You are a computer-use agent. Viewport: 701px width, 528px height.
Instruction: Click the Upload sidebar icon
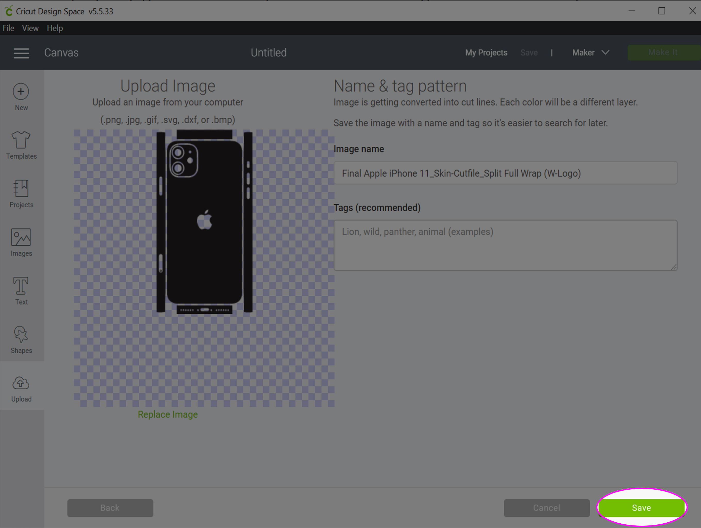pyautogui.click(x=21, y=389)
